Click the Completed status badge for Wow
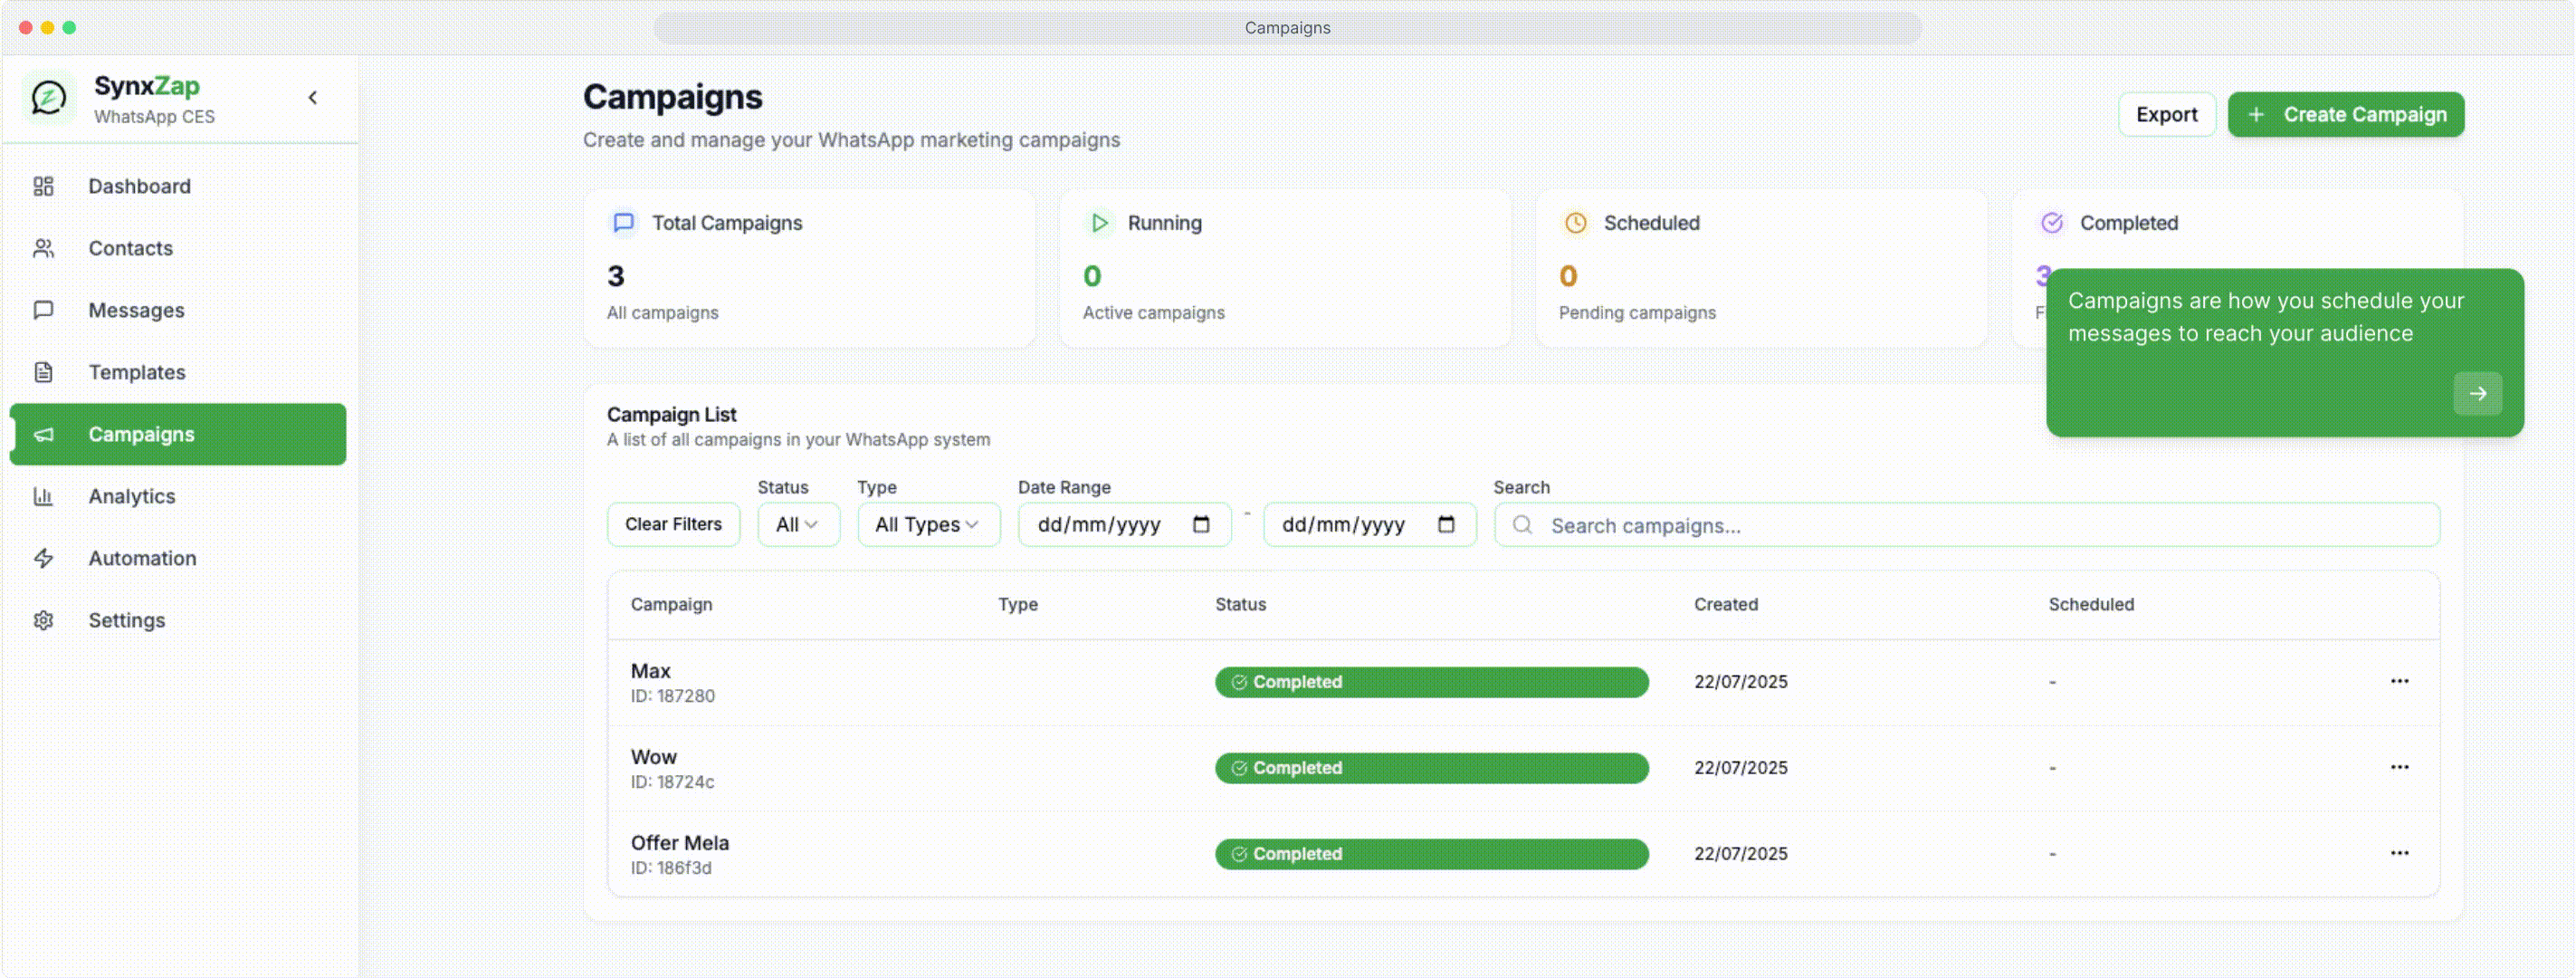This screenshot has height=978, width=2576. [x=1431, y=768]
